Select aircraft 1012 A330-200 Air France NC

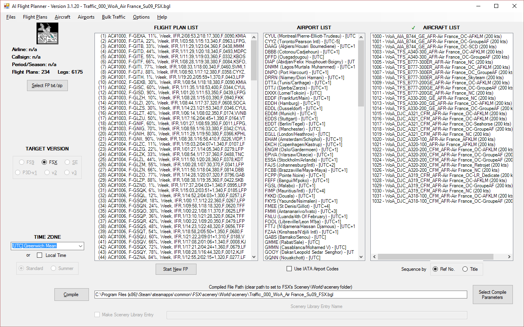pos(442,98)
